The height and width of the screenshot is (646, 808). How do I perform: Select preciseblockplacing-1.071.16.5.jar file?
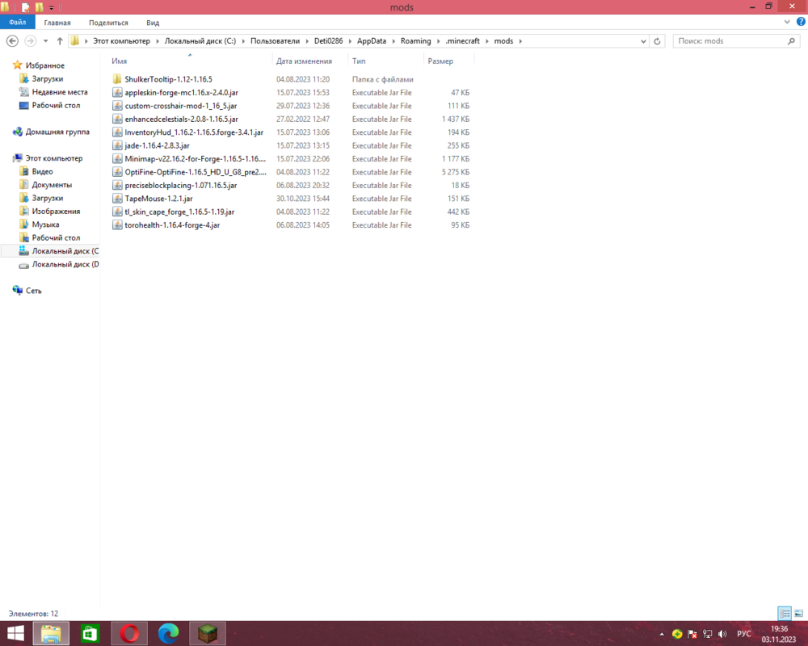(x=180, y=185)
